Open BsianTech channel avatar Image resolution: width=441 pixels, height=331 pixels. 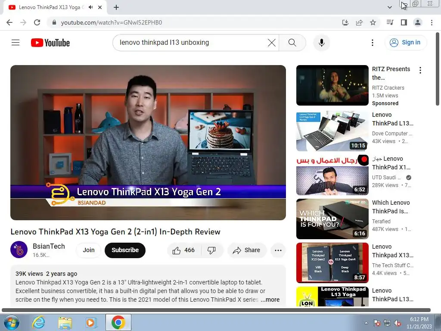pos(19,250)
